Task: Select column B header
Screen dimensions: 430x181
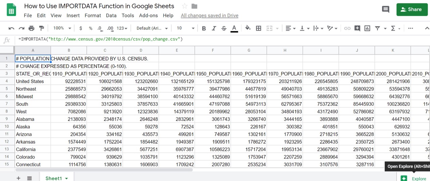Action: [x=69, y=50]
